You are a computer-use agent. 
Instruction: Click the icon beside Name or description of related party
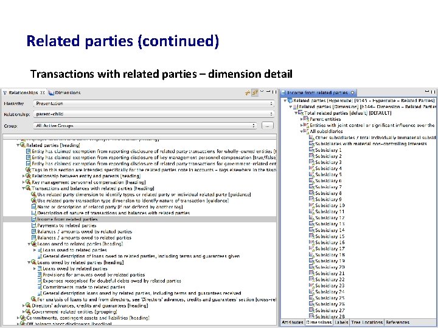(x=34, y=207)
